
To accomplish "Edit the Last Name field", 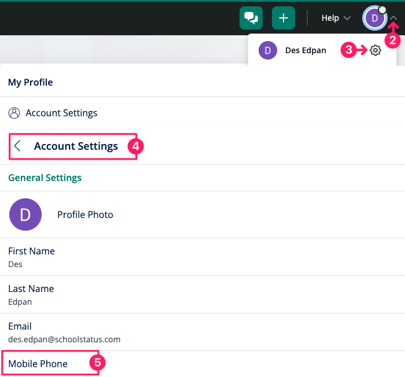I will [31, 294].
